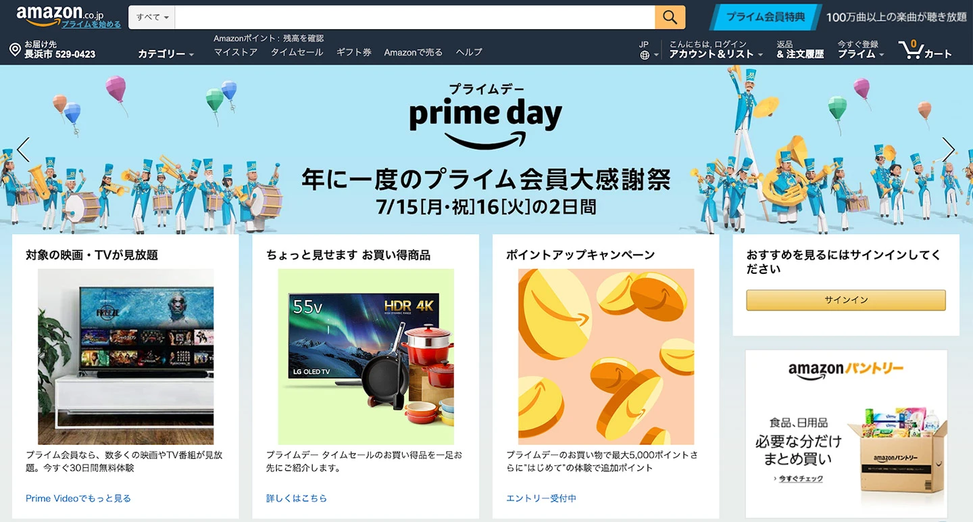This screenshot has width=973, height=522.
Task: Advance banner with right arrow
Action: pos(949,149)
